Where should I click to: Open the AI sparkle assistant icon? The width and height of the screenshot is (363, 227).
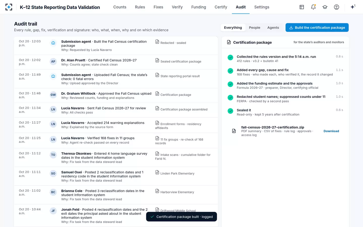click(353, 7)
